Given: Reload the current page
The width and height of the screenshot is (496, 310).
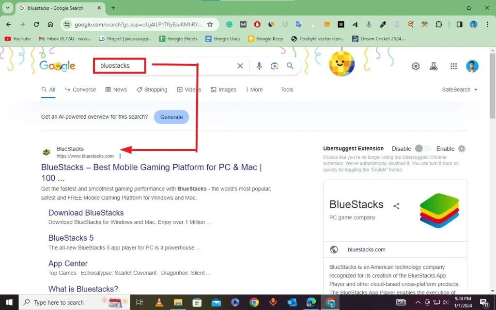Looking at the screenshot, I should 36,24.
